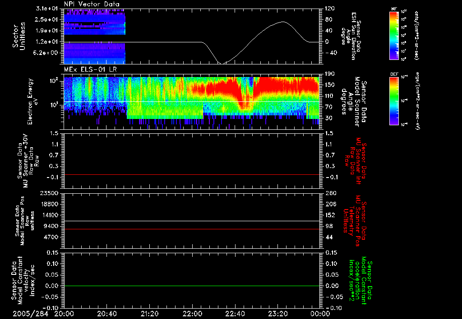The image size is (462, 319).
Task: Click the '120' sun elevation axis value
Action: pos(330,9)
